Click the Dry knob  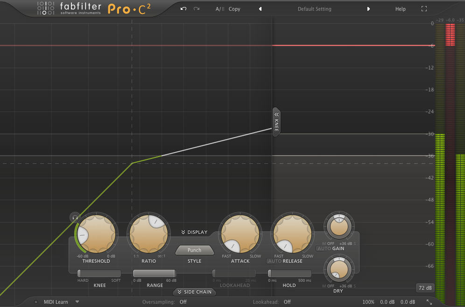(339, 269)
